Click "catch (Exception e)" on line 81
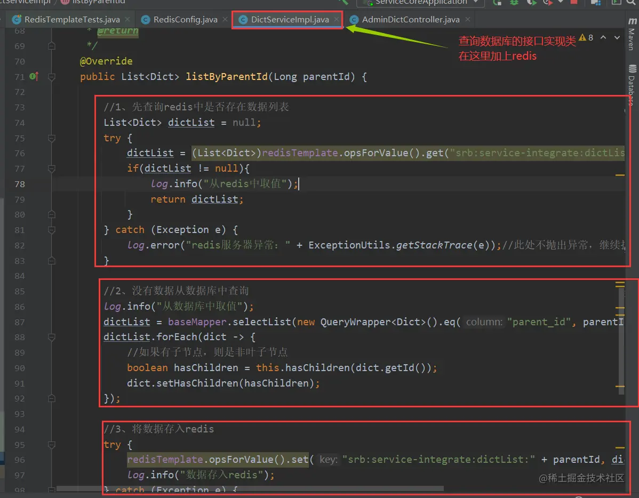Screen dimensions: 639x498 [x=170, y=230]
